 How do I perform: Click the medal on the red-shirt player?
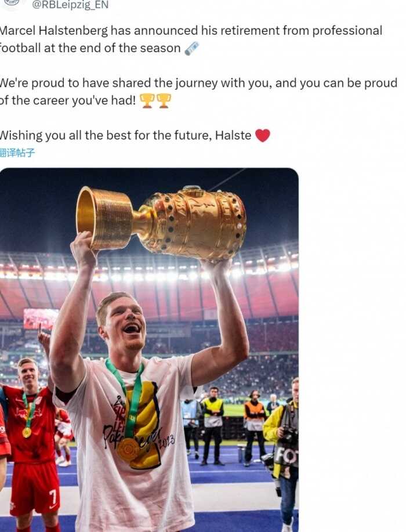pos(27,432)
